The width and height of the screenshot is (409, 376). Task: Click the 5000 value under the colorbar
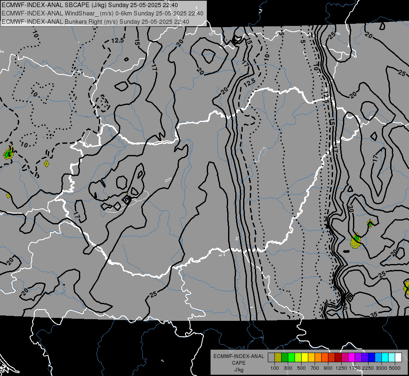tap(395, 368)
